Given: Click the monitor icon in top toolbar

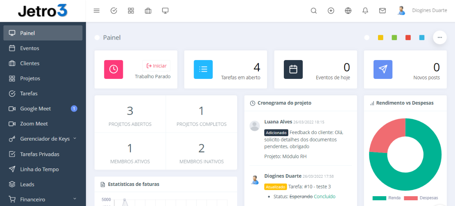Looking at the screenshot, I should click(165, 11).
